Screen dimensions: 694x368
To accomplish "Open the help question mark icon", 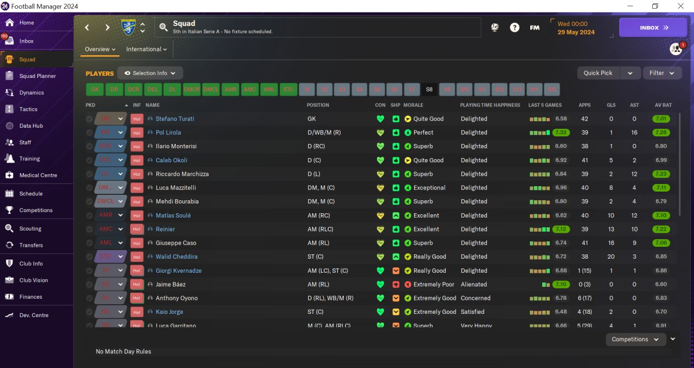I will 515,28.
